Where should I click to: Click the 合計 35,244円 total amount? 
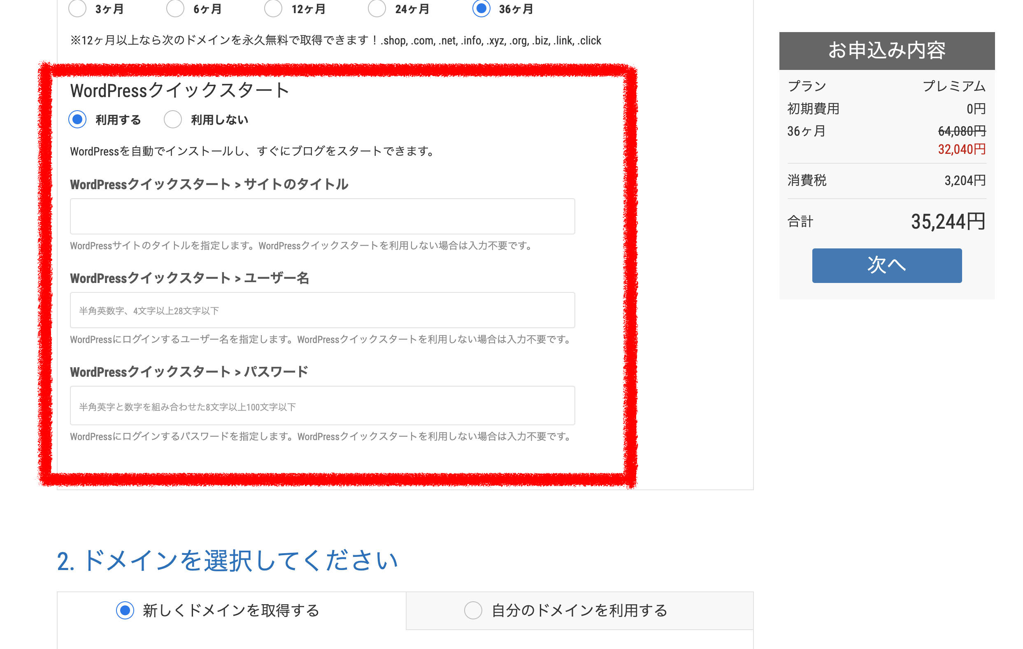pyautogui.click(x=947, y=222)
